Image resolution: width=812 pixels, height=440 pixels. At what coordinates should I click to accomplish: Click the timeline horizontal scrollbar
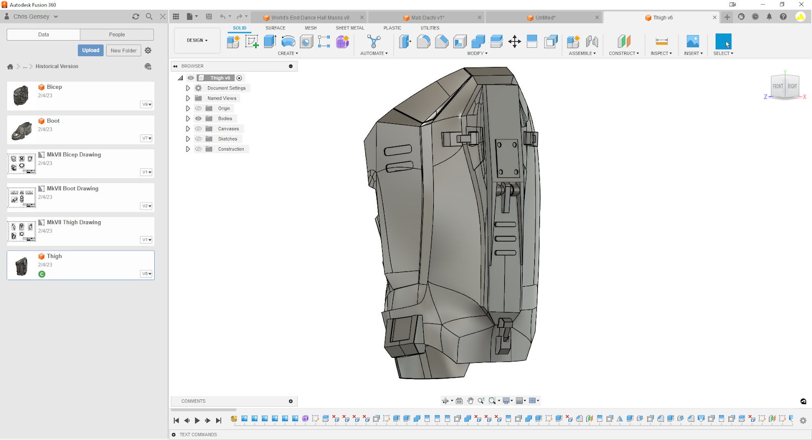click(204, 410)
